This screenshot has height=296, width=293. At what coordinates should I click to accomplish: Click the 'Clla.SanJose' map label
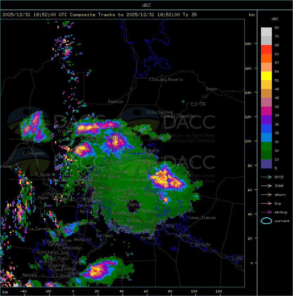tap(160, 112)
